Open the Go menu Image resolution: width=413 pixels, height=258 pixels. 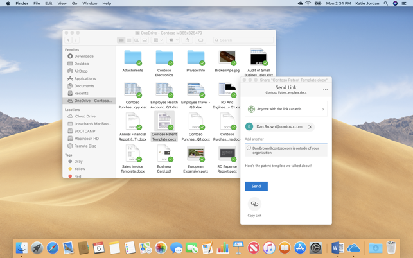(75, 3)
